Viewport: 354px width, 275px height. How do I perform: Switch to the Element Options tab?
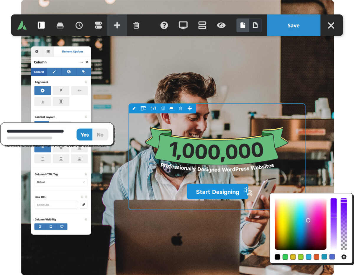point(73,52)
